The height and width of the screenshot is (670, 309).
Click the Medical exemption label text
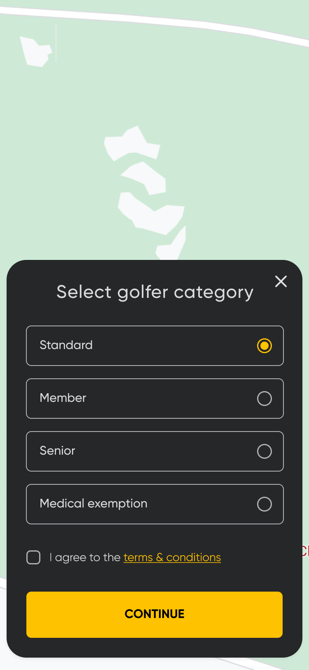click(94, 503)
